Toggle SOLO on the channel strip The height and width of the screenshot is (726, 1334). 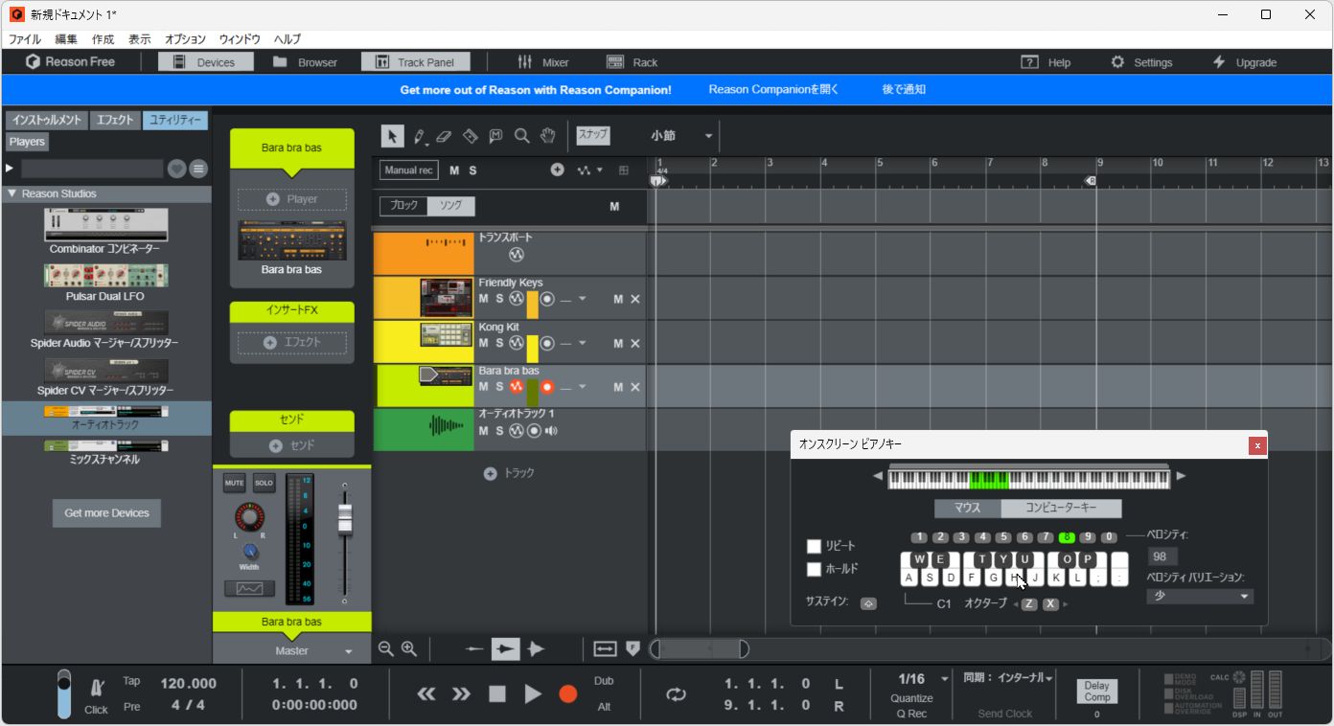coord(264,483)
